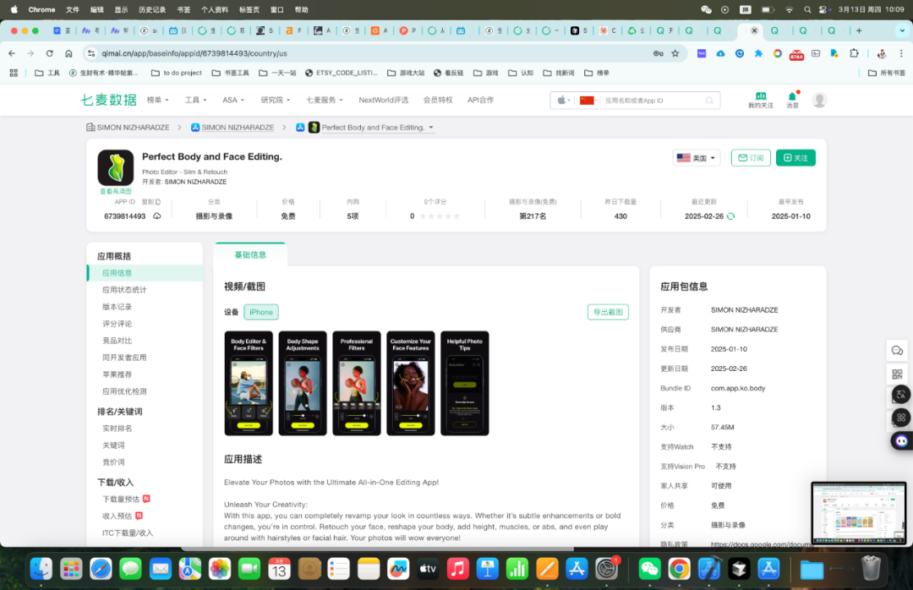The width and height of the screenshot is (913, 590).
Task: Click the Chrome address bar URL
Action: 194,53
